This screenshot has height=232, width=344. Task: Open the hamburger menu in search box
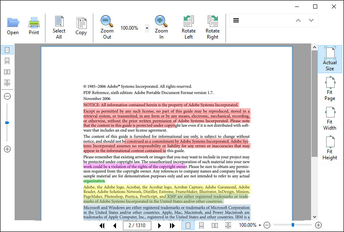tap(236, 20)
